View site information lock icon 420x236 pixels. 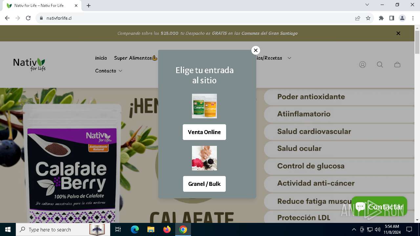click(x=41, y=18)
